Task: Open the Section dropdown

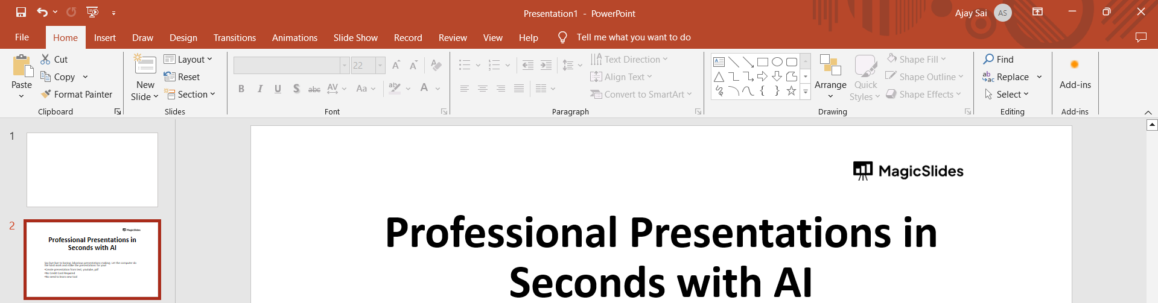Action: click(x=189, y=94)
